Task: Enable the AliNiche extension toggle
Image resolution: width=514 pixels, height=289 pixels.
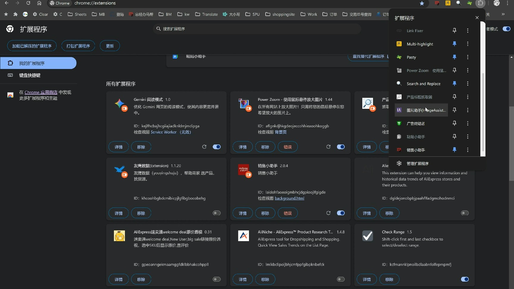Action: (341, 279)
